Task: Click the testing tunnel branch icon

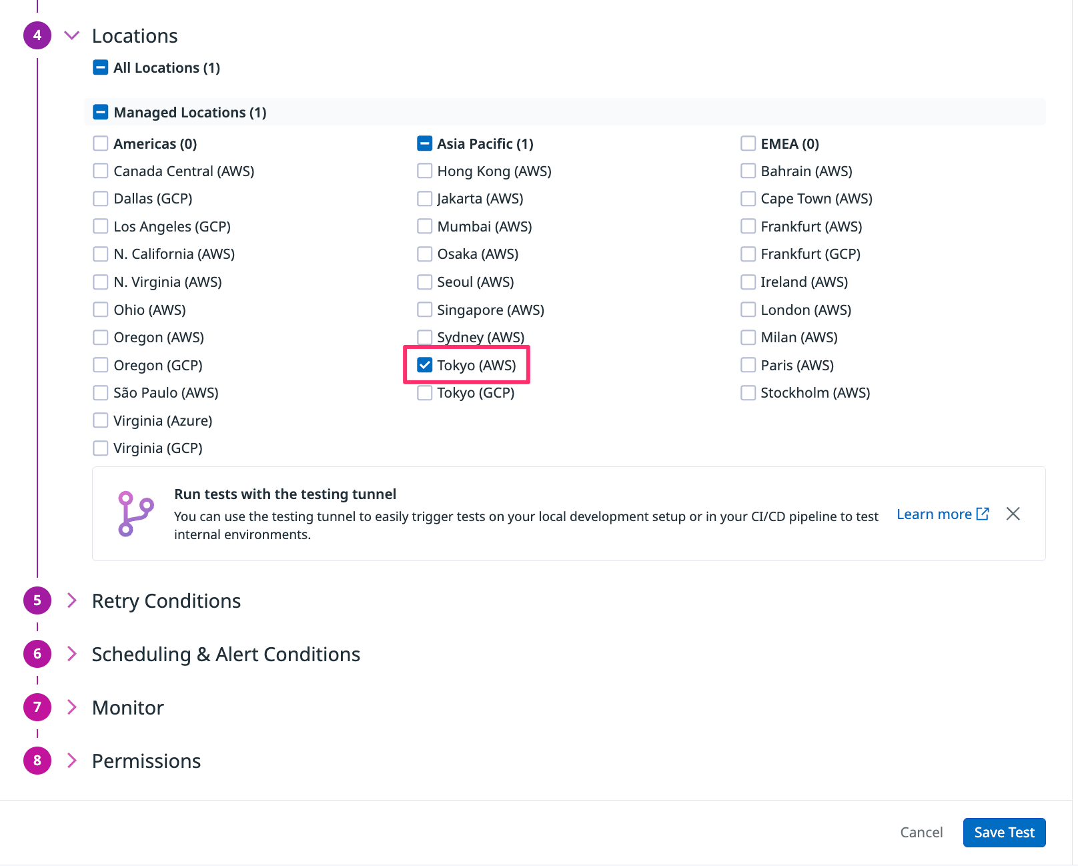Action: point(135,514)
